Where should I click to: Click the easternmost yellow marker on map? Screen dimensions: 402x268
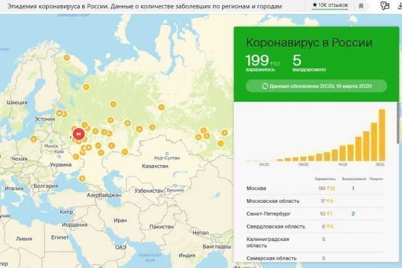225,132
